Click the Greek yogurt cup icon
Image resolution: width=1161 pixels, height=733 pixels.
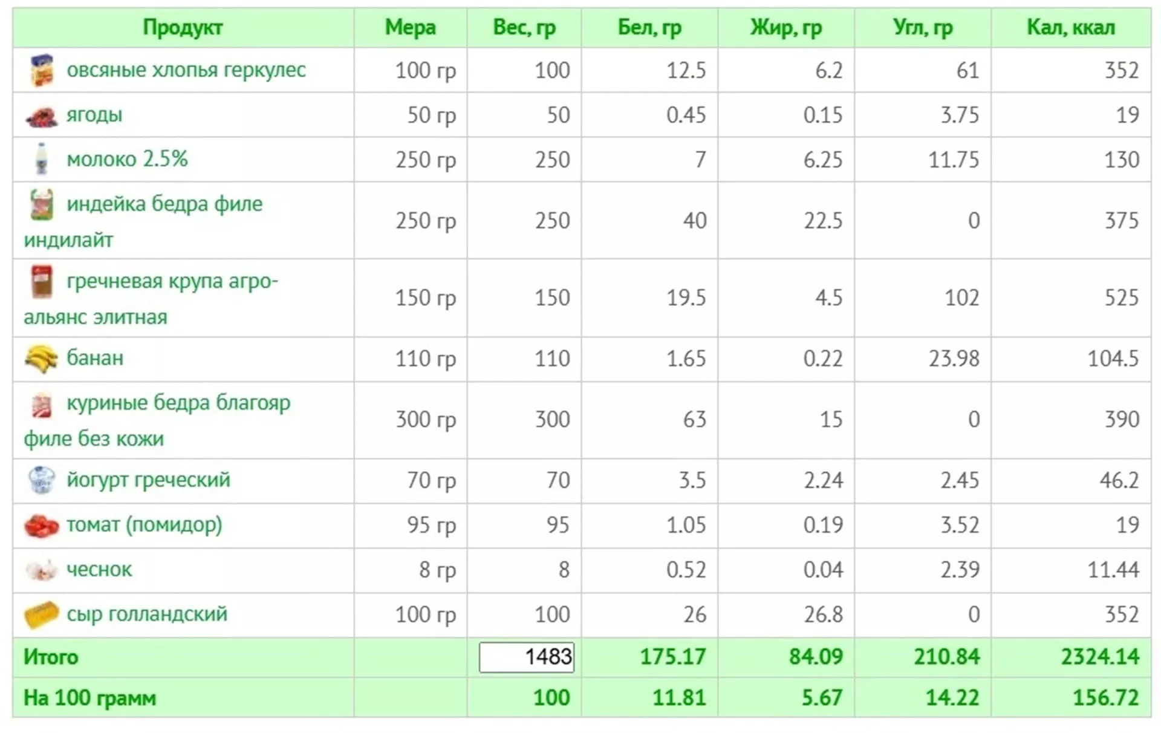[42, 480]
